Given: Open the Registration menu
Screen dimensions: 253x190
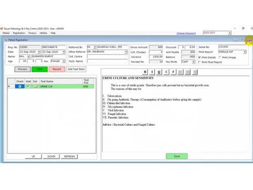Looking at the screenshot, I should pos(19,33).
